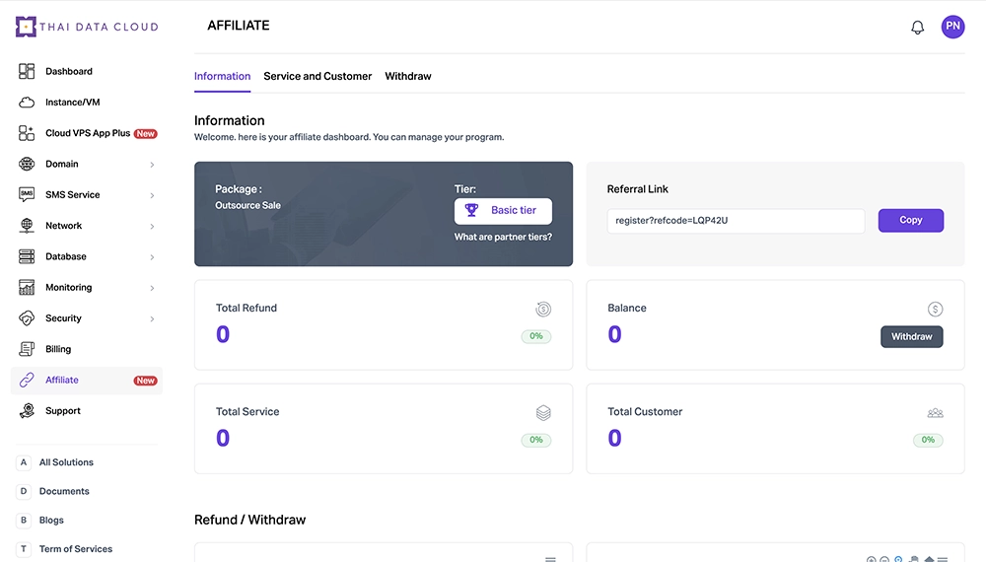This screenshot has width=986, height=562.
Task: Click the SMS Service icon
Action: click(x=27, y=194)
